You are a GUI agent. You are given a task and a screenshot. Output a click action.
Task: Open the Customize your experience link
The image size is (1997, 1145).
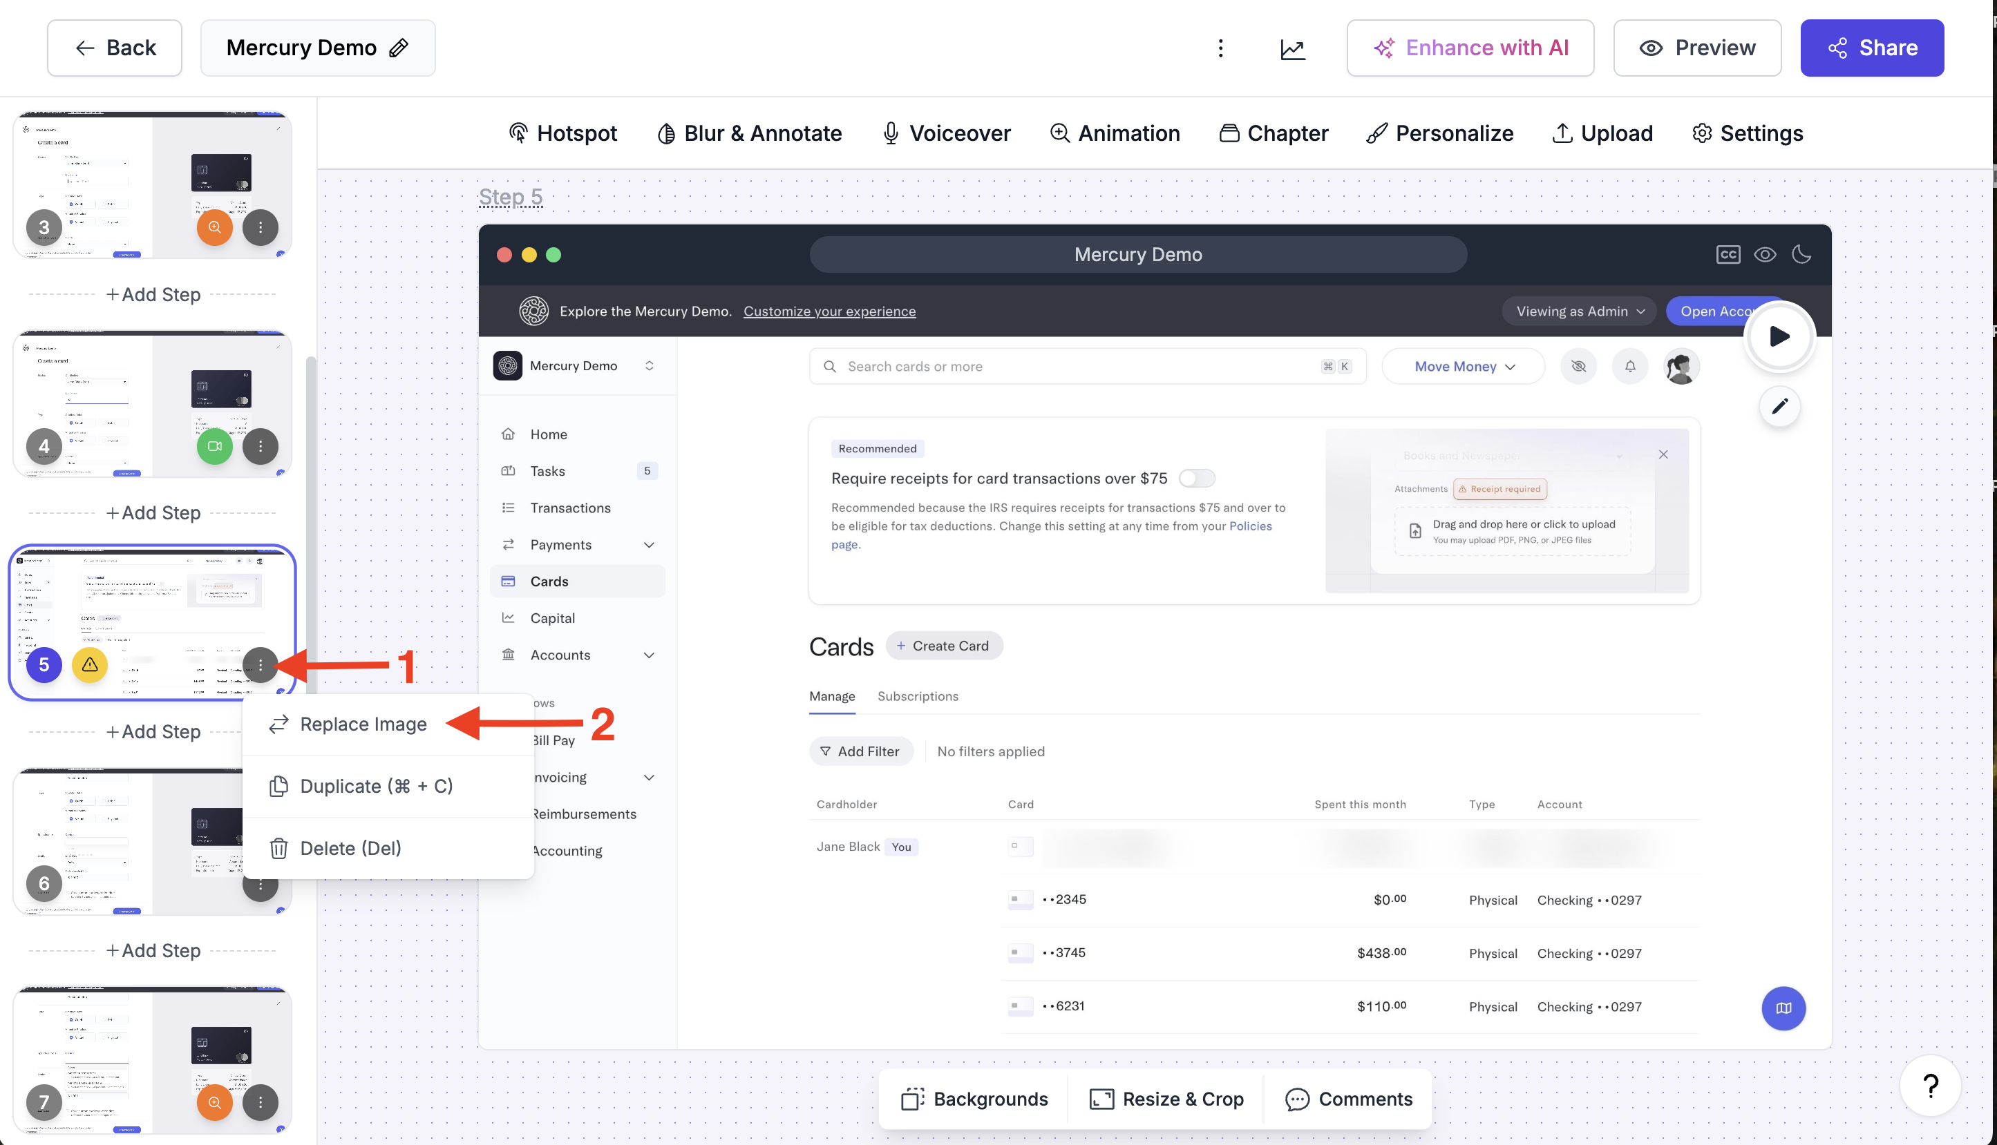[x=829, y=311]
